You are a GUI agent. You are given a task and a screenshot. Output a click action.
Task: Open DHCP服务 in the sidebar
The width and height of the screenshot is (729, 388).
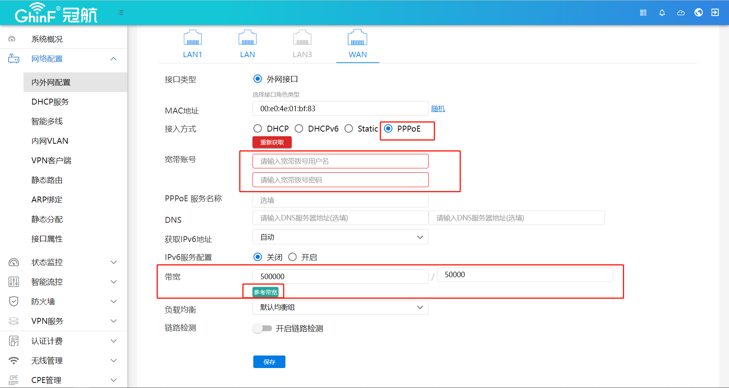50,102
